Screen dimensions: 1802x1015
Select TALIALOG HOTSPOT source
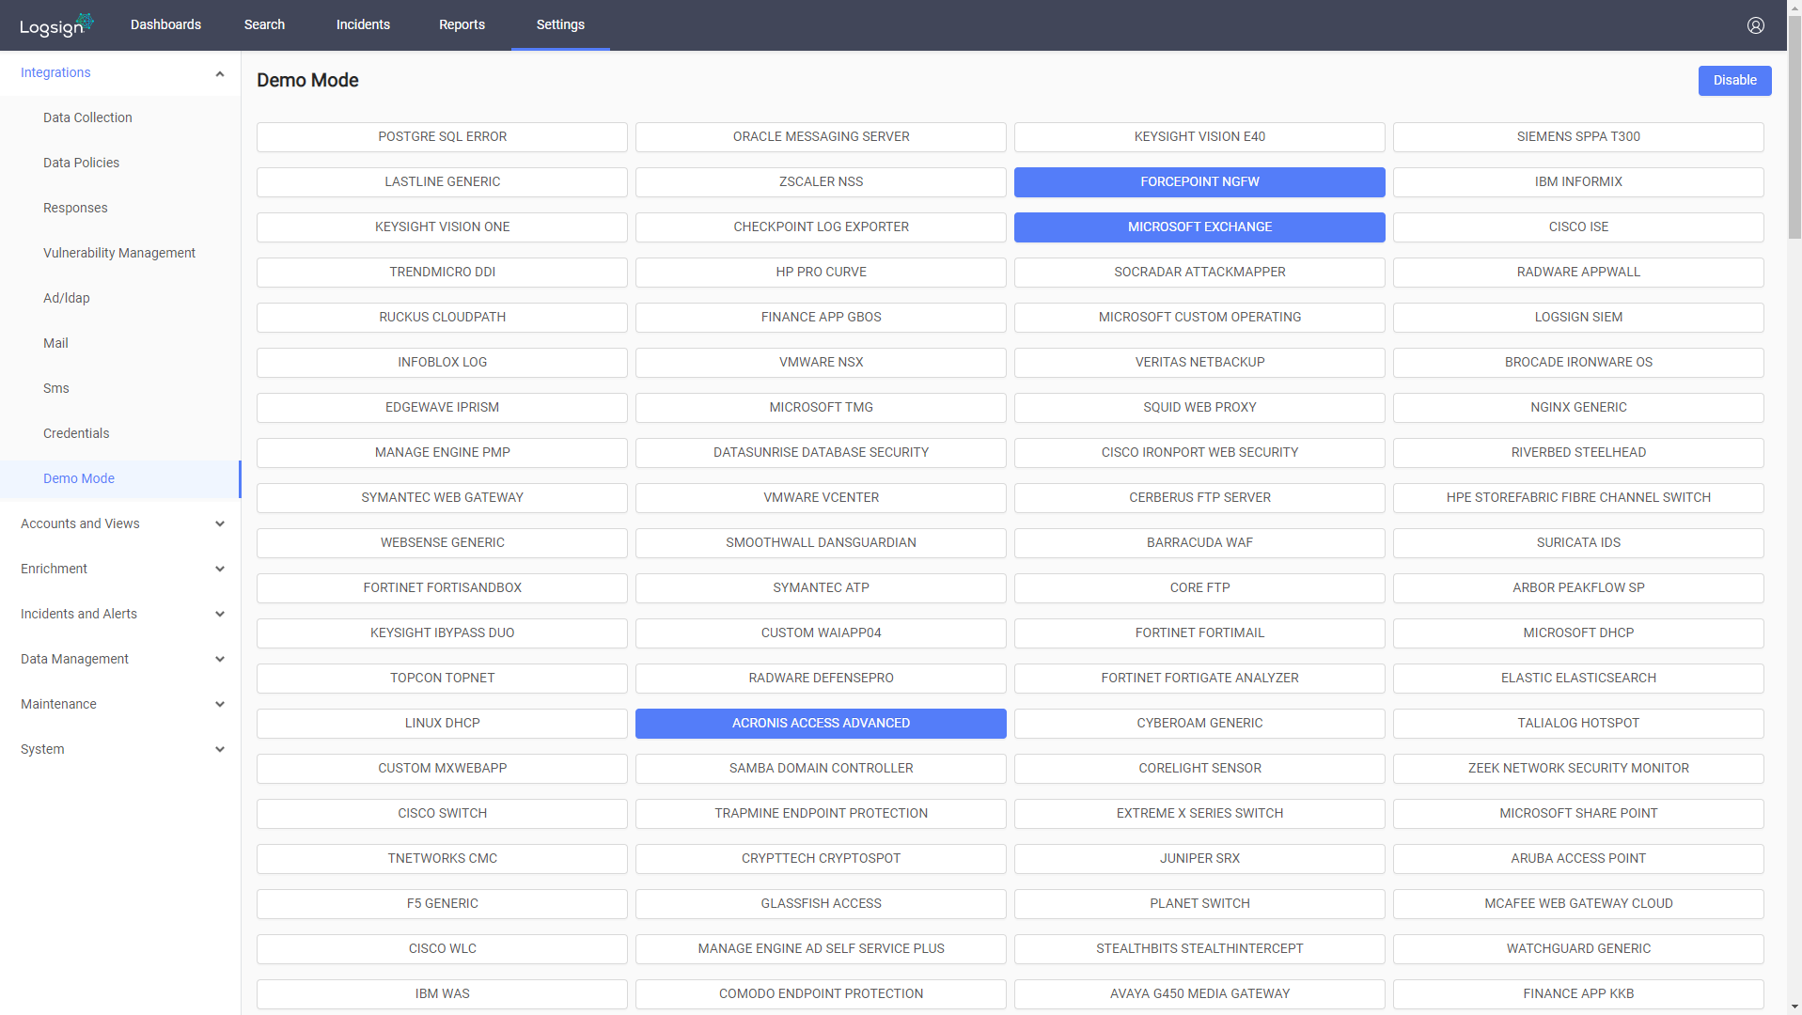tap(1578, 724)
